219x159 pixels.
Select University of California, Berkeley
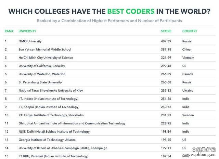pyautogui.click(x=42, y=66)
